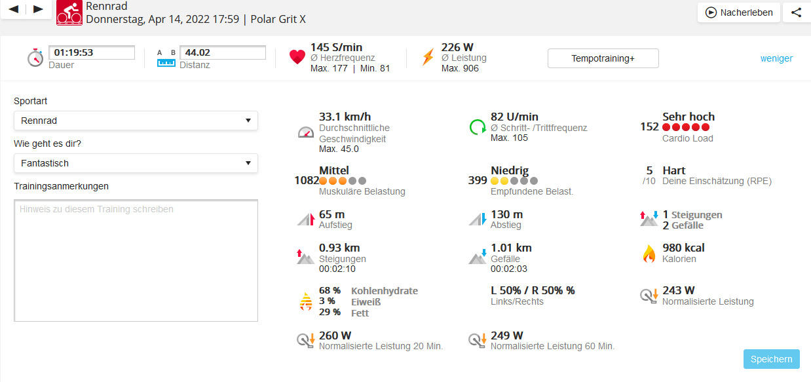The image size is (811, 382).
Task: Click the Tempotraining+ button
Action: (603, 58)
